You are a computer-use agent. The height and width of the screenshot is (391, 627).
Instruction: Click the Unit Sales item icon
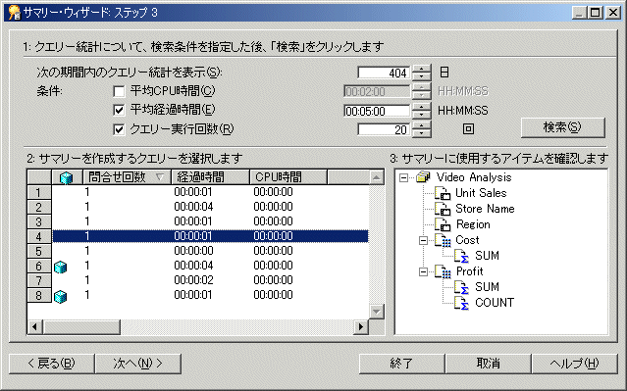[443, 193]
